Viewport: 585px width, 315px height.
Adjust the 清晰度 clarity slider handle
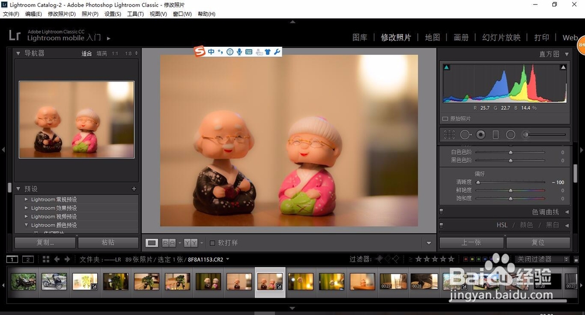pyautogui.click(x=478, y=182)
